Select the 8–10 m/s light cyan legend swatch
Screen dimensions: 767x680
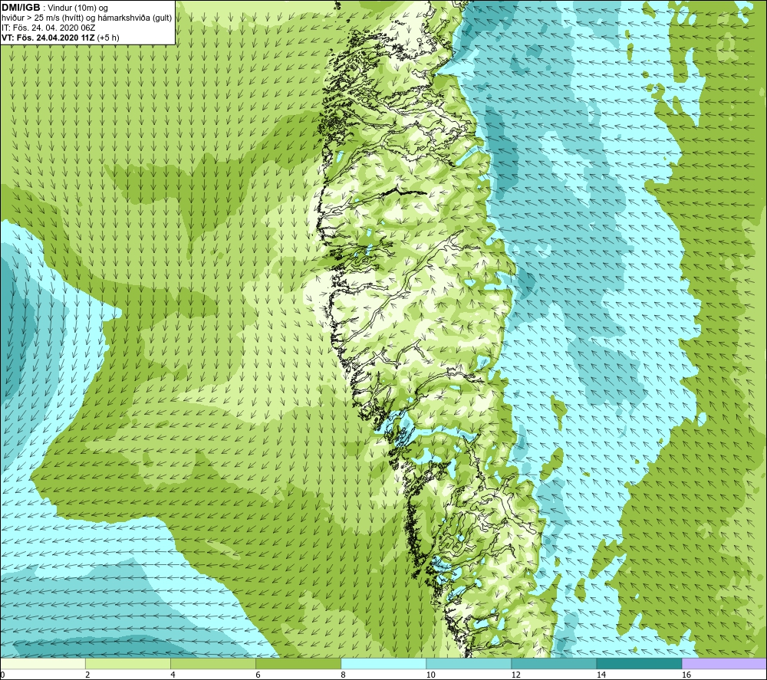[383, 664]
